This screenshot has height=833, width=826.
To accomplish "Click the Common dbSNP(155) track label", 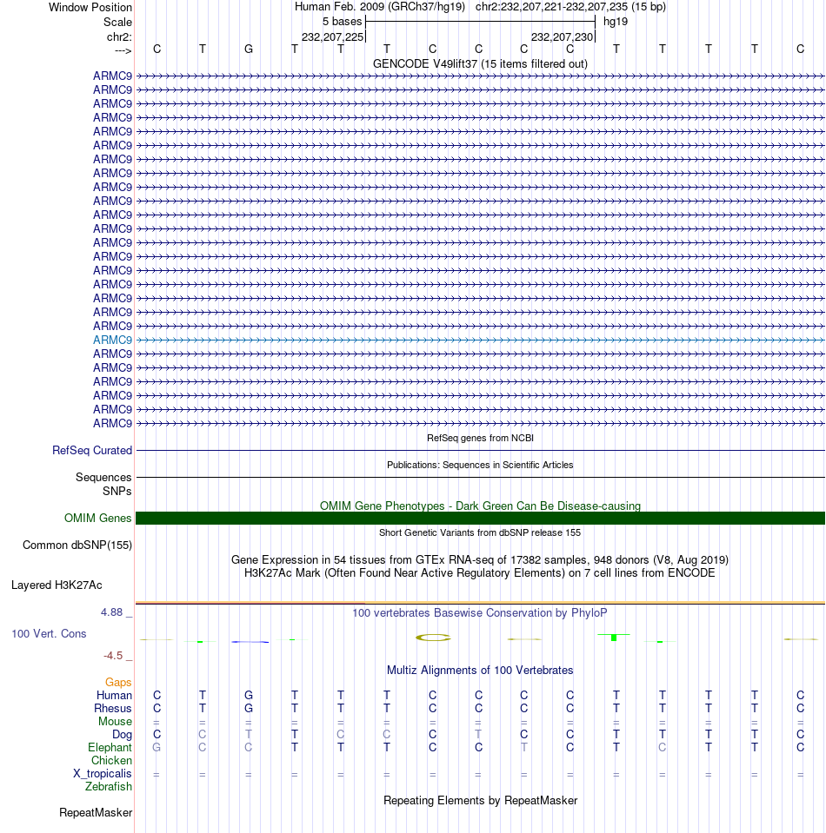I will (77, 545).
